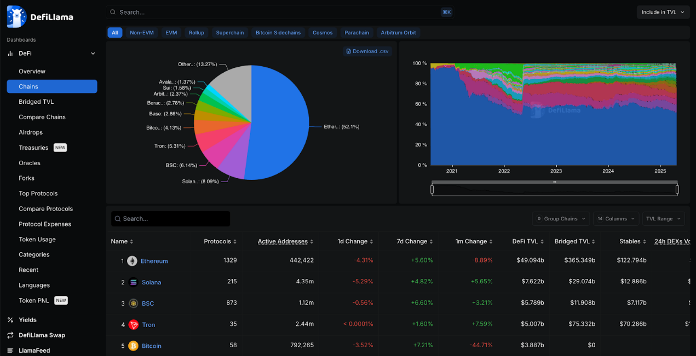Viewport: 696px width, 356px height.
Task: Click the chains table search field
Action: click(x=170, y=219)
